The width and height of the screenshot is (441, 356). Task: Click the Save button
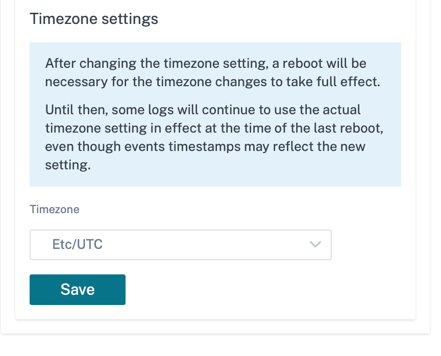coord(78,289)
